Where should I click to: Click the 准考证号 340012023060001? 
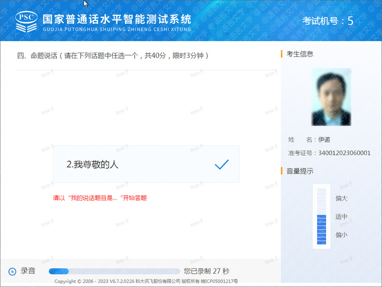point(329,153)
